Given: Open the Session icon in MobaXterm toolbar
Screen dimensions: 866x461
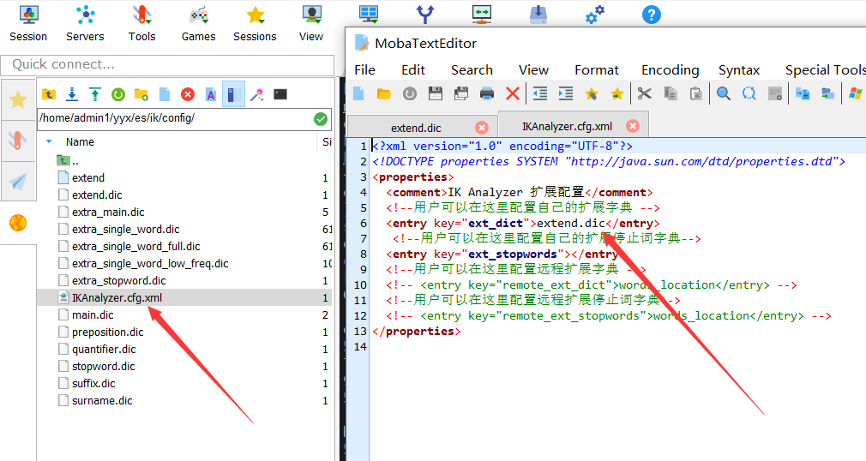Looking at the screenshot, I should coord(28,24).
